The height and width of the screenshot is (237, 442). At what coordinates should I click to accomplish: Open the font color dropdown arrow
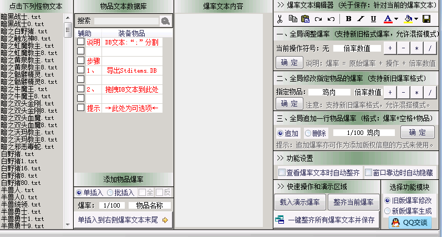point(396,19)
